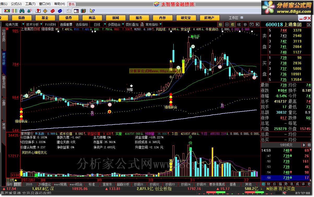Viewport: 314px width, 197px height.
Task: Select the 财 tab in quote panel
Action: tap(268, 184)
